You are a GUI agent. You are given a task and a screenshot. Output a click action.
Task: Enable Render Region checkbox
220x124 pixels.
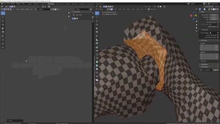click(218, 27)
